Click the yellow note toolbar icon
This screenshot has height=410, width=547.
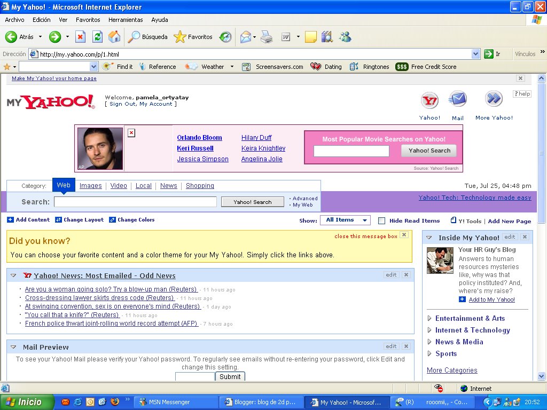pos(310,37)
